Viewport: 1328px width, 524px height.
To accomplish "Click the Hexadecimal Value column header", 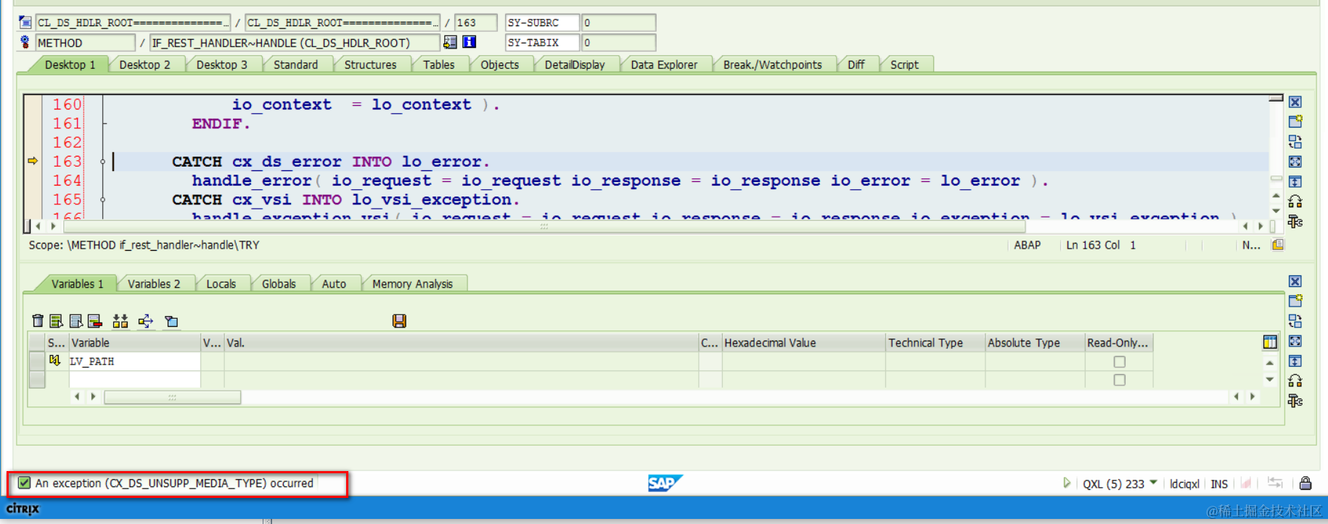I will [803, 343].
